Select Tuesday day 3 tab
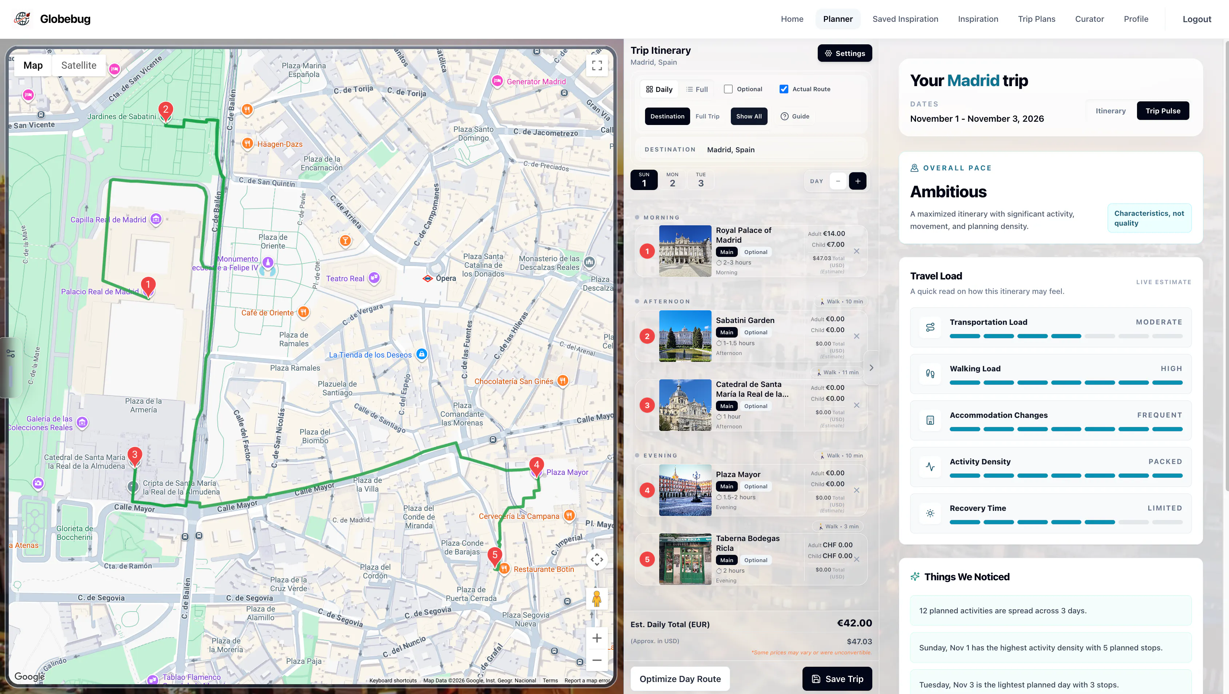The height and width of the screenshot is (694, 1229). pyautogui.click(x=700, y=180)
